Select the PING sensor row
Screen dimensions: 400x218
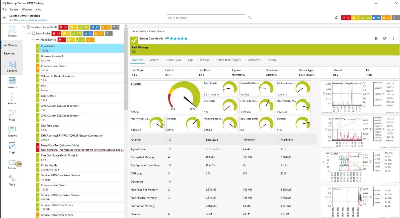pos(80,88)
